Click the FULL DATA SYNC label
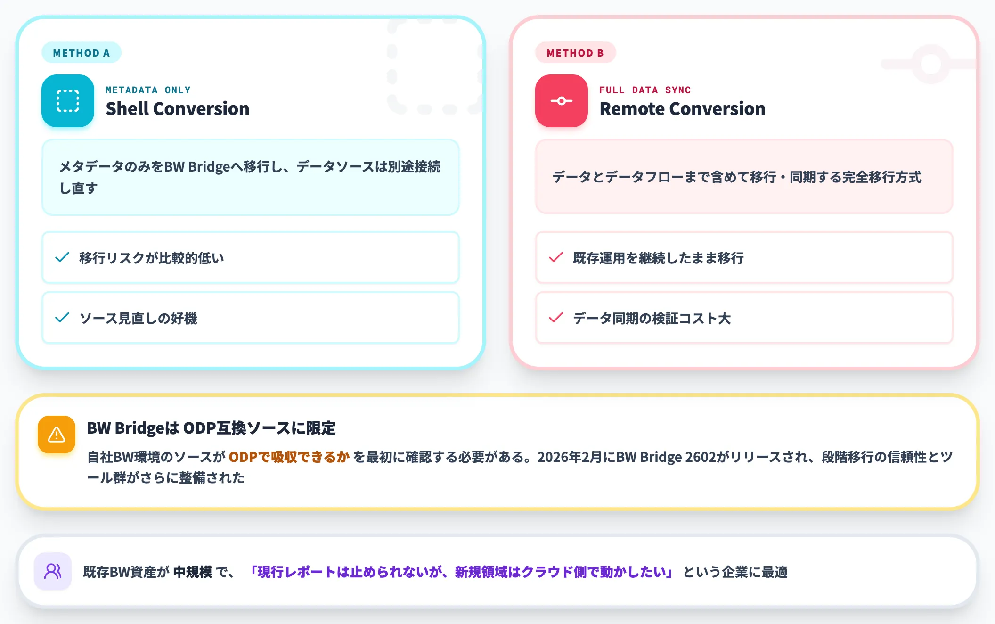 pos(645,90)
